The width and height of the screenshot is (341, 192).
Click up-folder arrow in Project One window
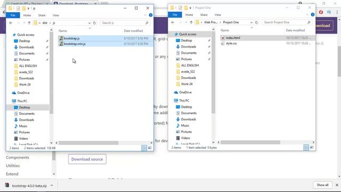click(x=191, y=22)
